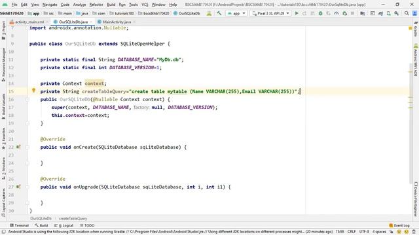Open the SDK Manager icon
419x235 pixels.
[x=397, y=13]
